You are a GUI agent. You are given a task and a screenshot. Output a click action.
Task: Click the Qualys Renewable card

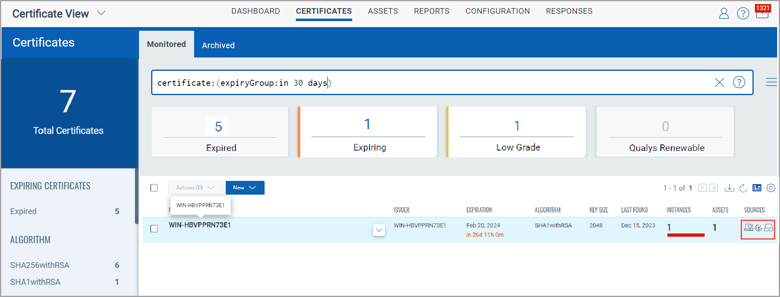pos(665,132)
